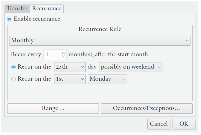This screenshot has height=135, width=201.
Task: Decrease the Recur every value with down arrow
Action: point(64,56)
